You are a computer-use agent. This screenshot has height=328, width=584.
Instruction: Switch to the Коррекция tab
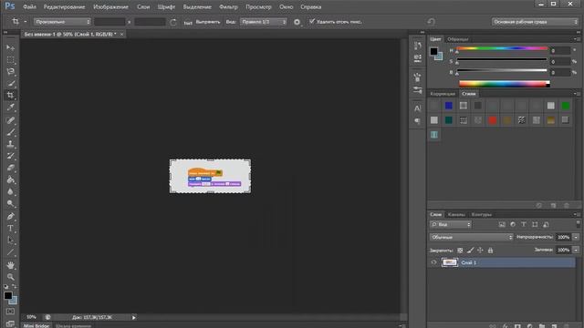pyautogui.click(x=443, y=94)
